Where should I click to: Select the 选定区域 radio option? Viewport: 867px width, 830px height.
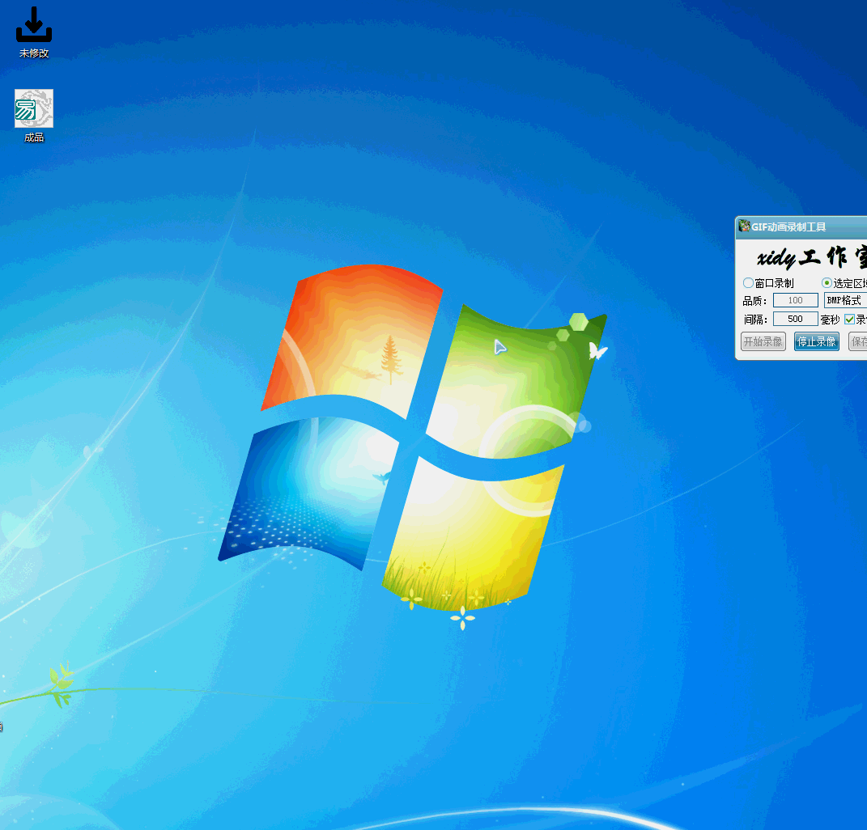(827, 283)
